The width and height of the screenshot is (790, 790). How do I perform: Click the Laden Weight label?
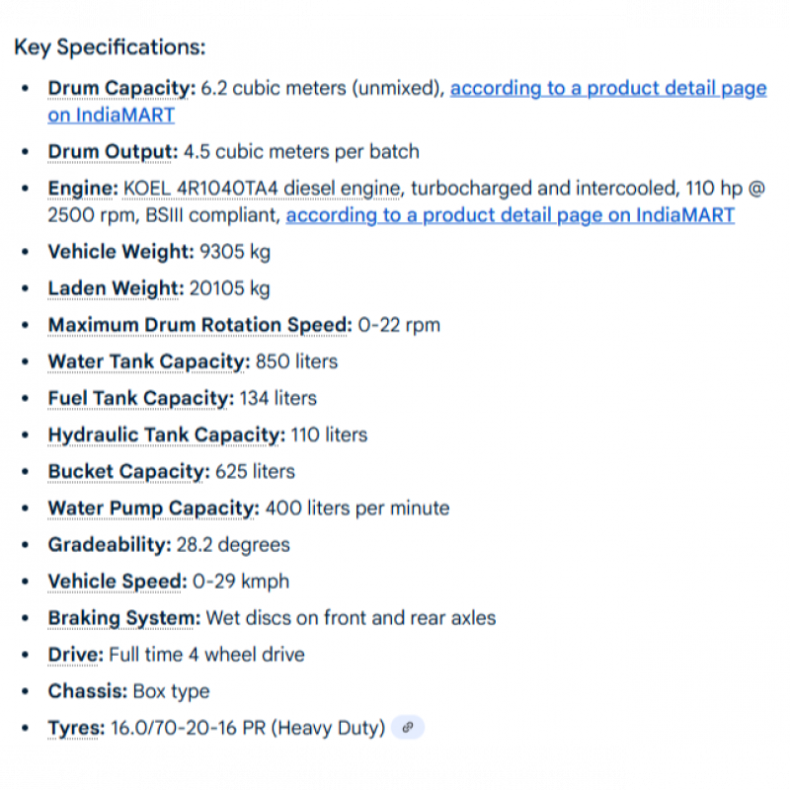pyautogui.click(x=116, y=288)
